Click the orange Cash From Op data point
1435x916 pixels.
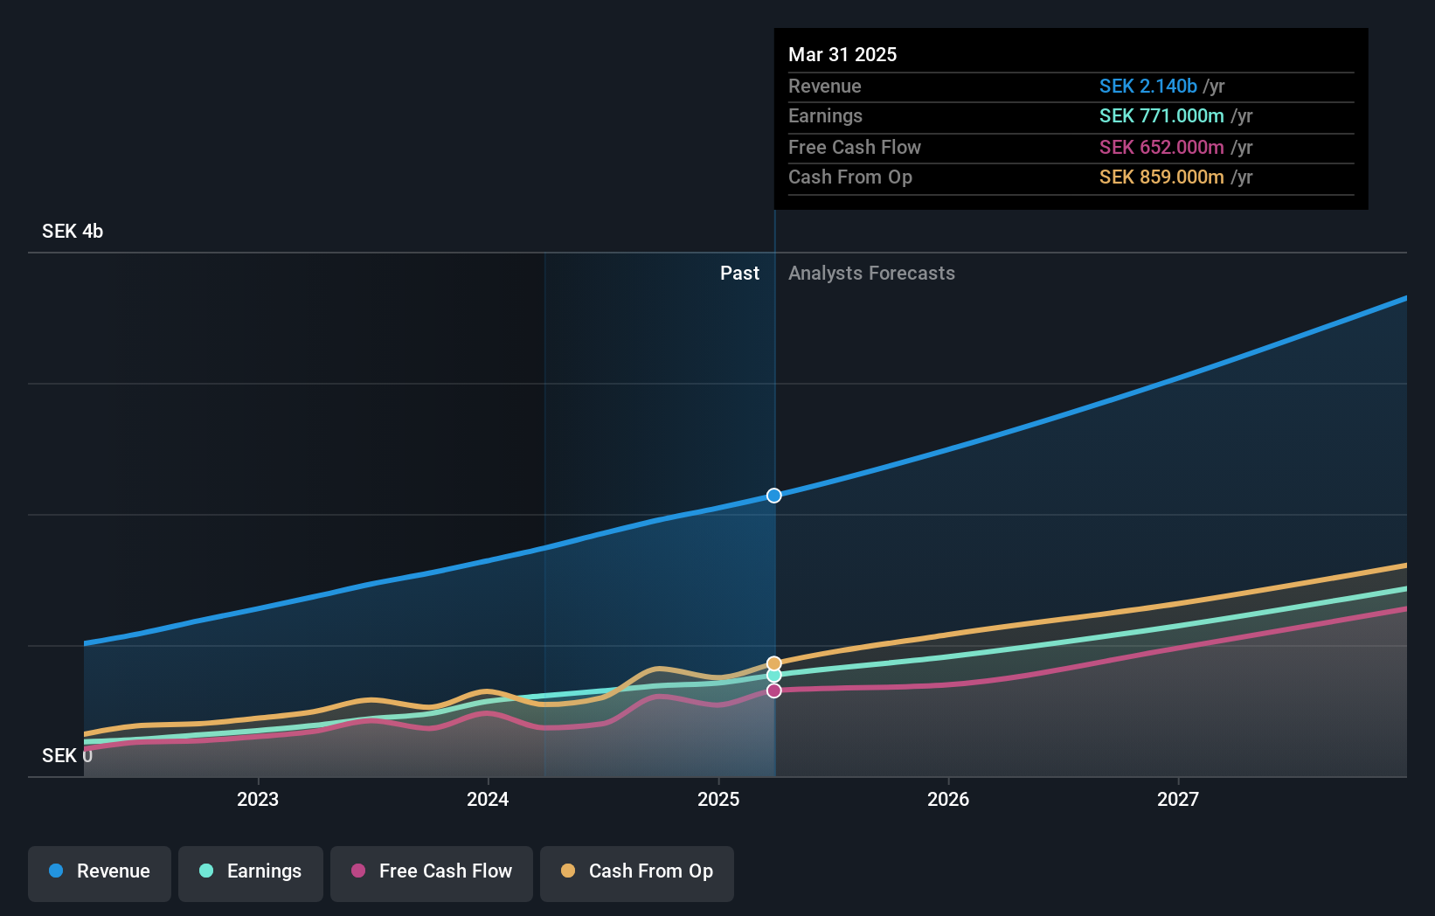774,663
